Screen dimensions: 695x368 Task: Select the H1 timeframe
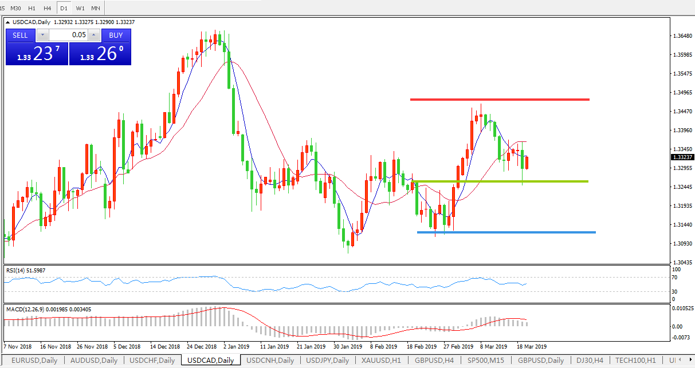click(32, 9)
